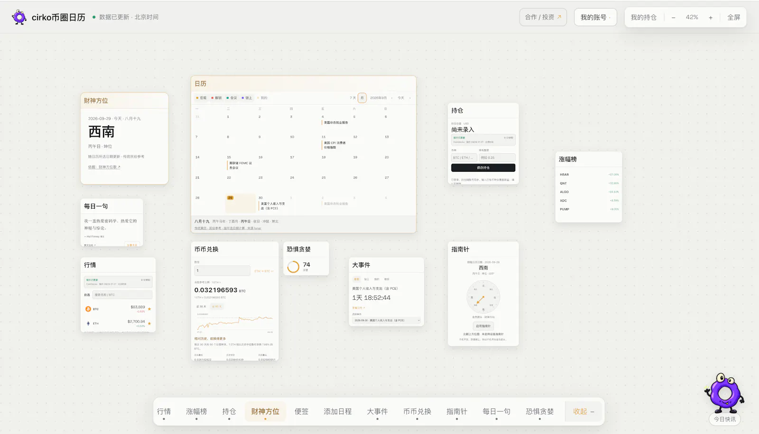This screenshot has width=759, height=434.
Task: Click the 全屏 fullscreen button
Action: pos(734,18)
